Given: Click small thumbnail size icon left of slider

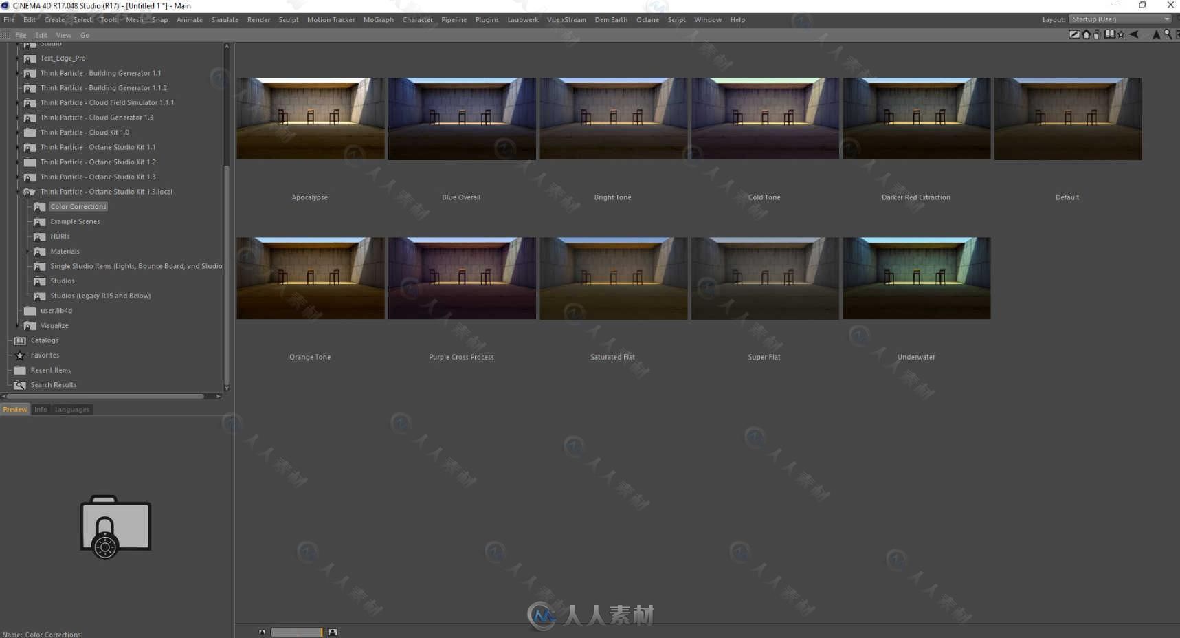Looking at the screenshot, I should click(x=262, y=632).
